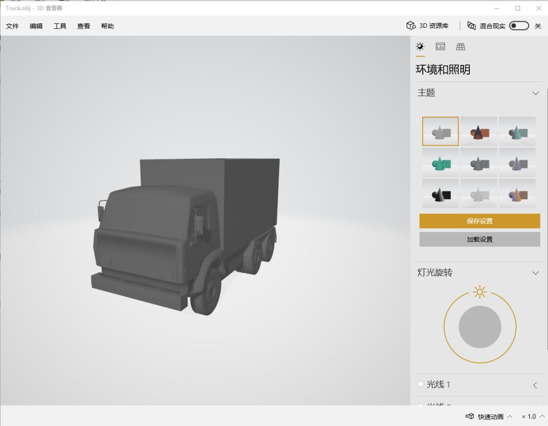Open the 工具 menu
The height and width of the screenshot is (426, 548).
click(x=60, y=26)
